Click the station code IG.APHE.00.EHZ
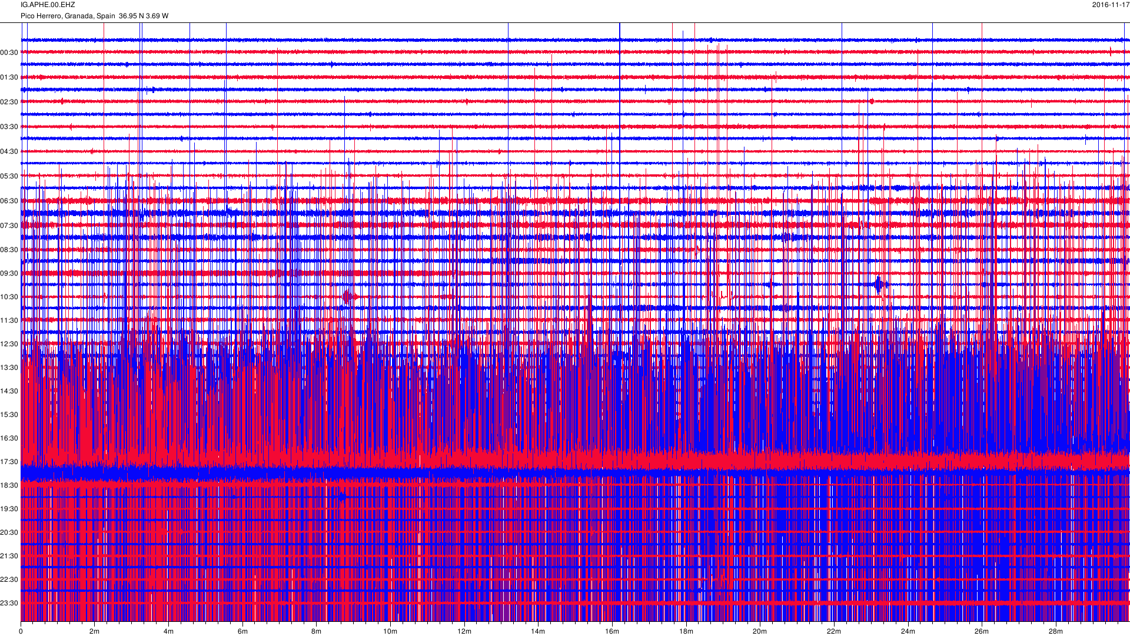 tap(48, 5)
